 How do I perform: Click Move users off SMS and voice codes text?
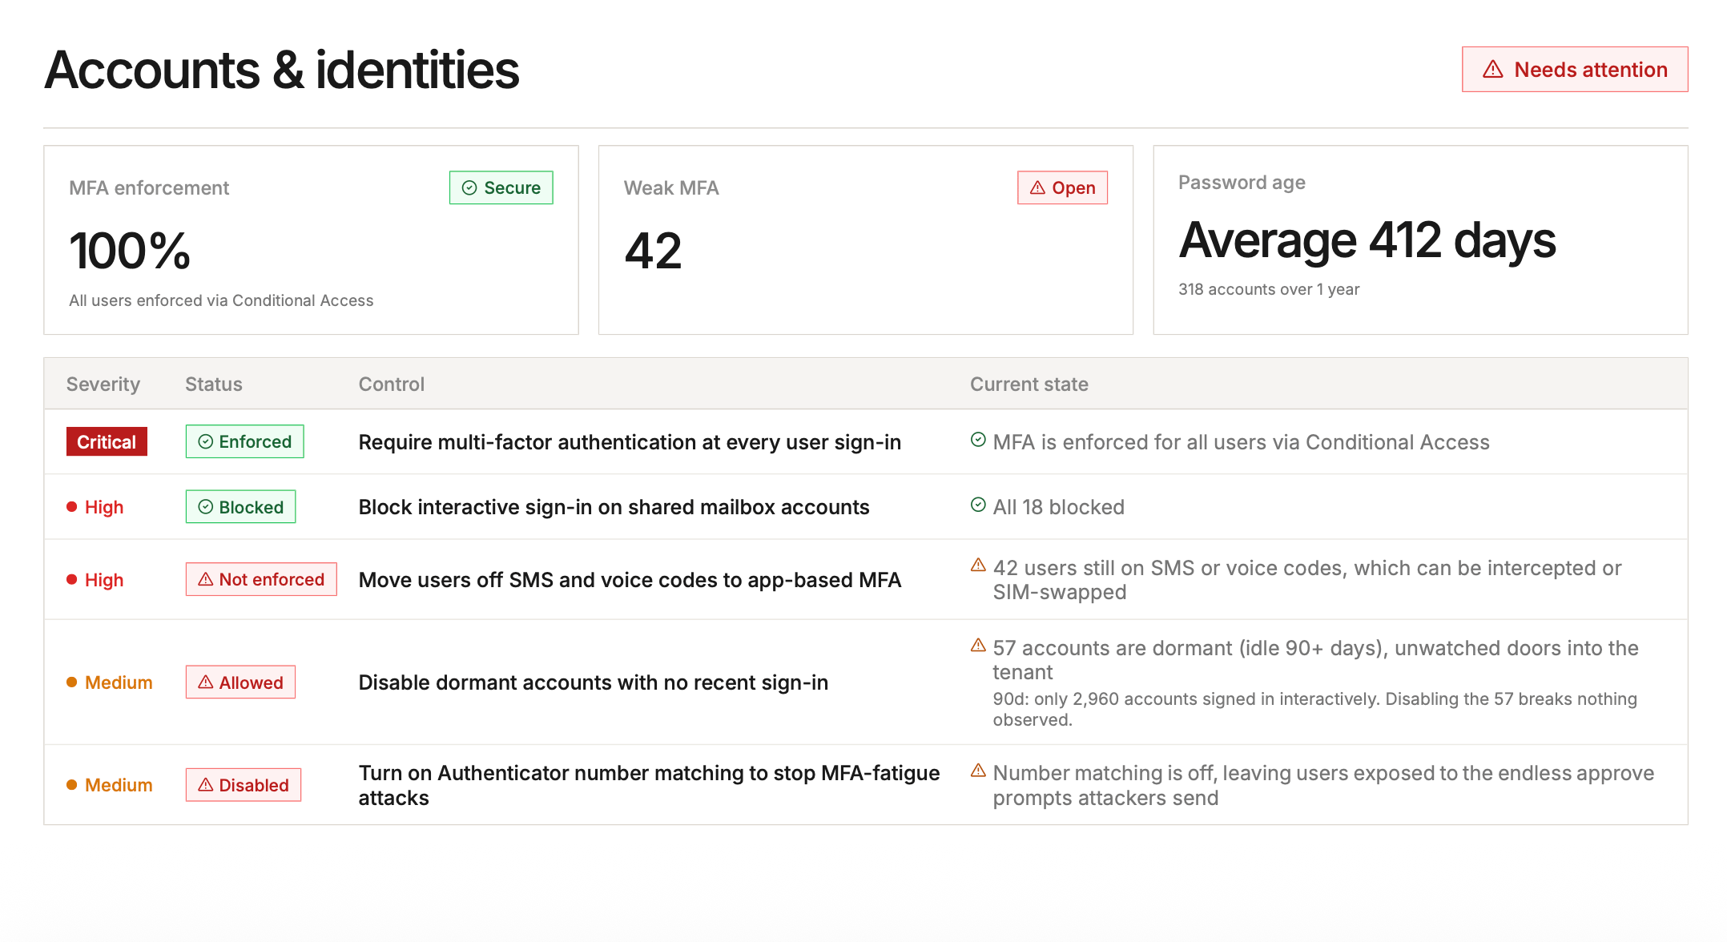[x=630, y=580]
